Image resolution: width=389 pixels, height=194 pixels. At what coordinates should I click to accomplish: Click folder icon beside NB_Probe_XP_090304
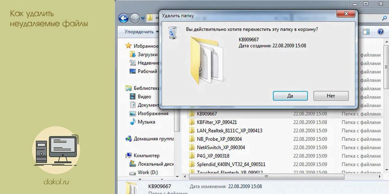pos(192,139)
